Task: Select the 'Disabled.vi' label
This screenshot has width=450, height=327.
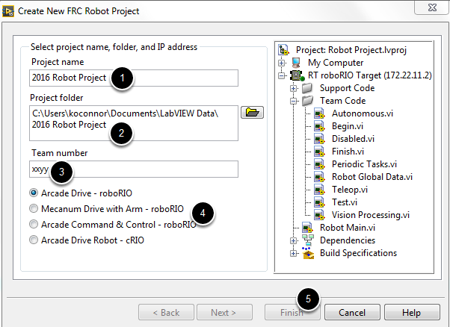Action: [353, 139]
